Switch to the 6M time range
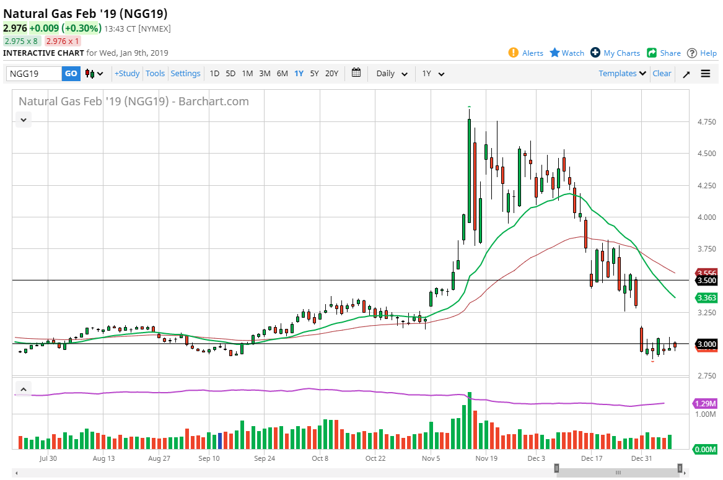 tap(282, 74)
